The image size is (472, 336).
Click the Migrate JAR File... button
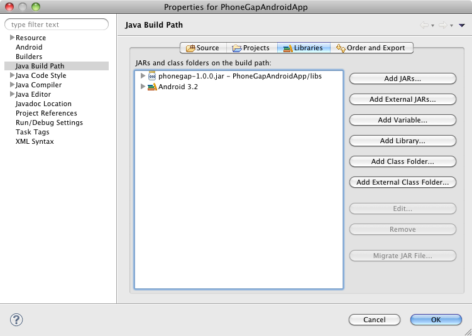(x=403, y=256)
